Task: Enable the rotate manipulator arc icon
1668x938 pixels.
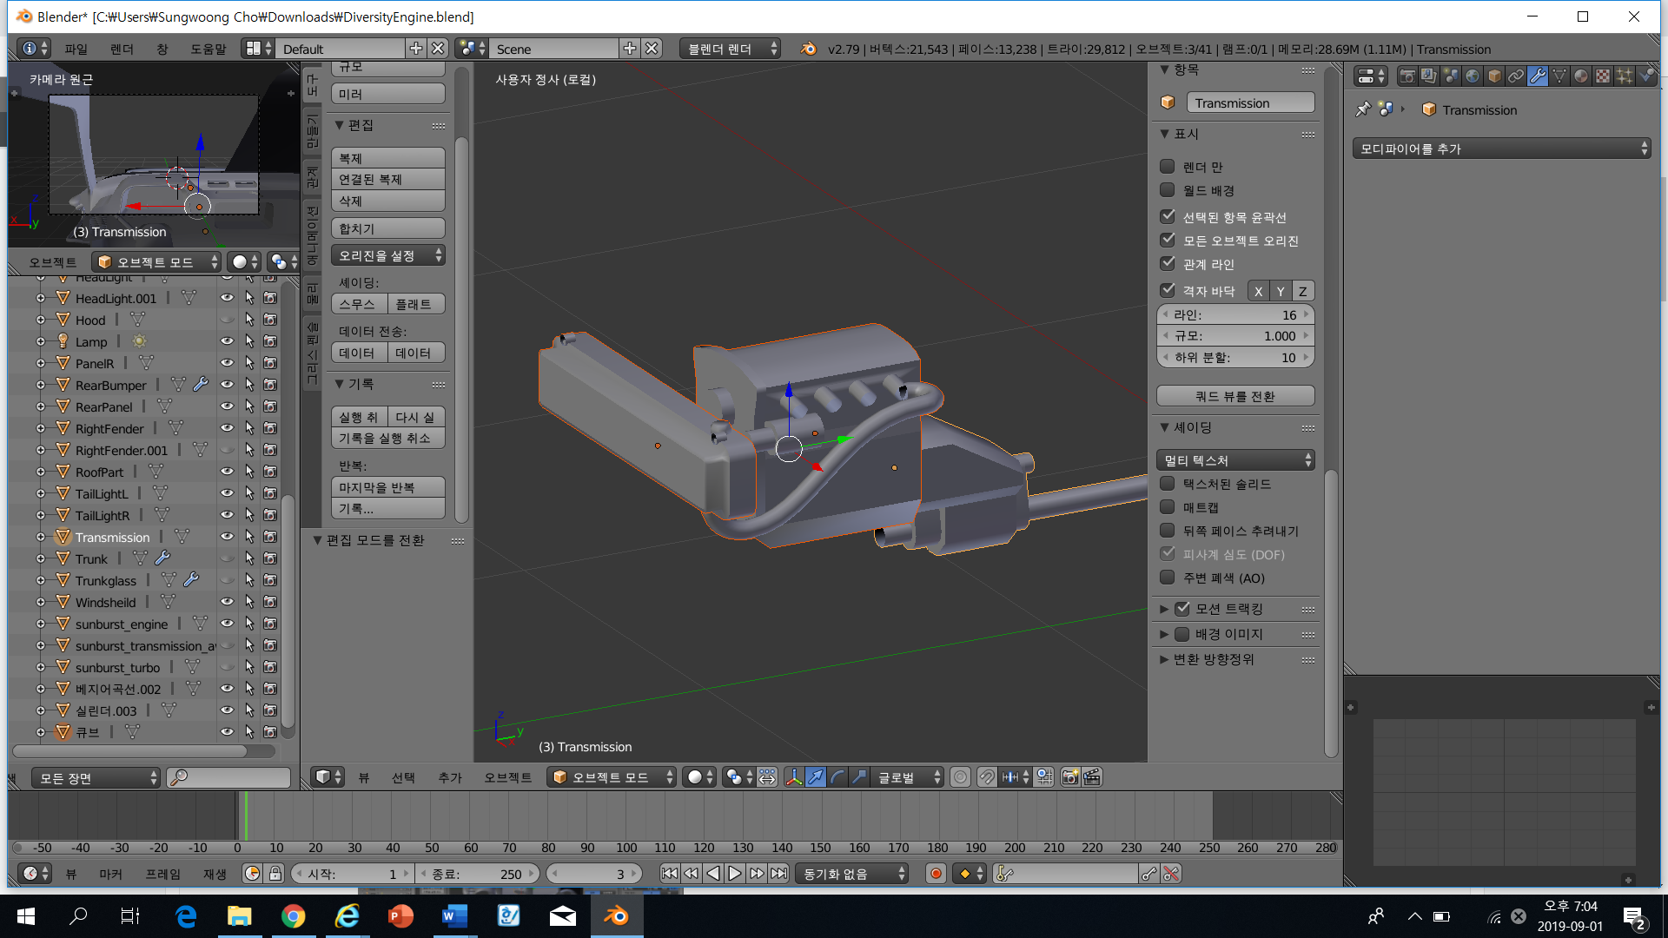Action: click(837, 777)
